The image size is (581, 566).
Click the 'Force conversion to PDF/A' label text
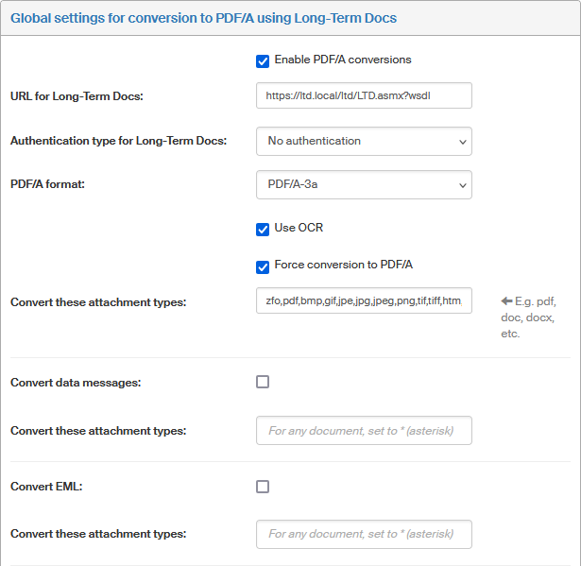click(x=344, y=265)
